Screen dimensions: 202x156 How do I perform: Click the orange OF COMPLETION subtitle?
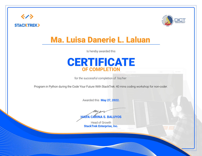(x=101, y=69)
